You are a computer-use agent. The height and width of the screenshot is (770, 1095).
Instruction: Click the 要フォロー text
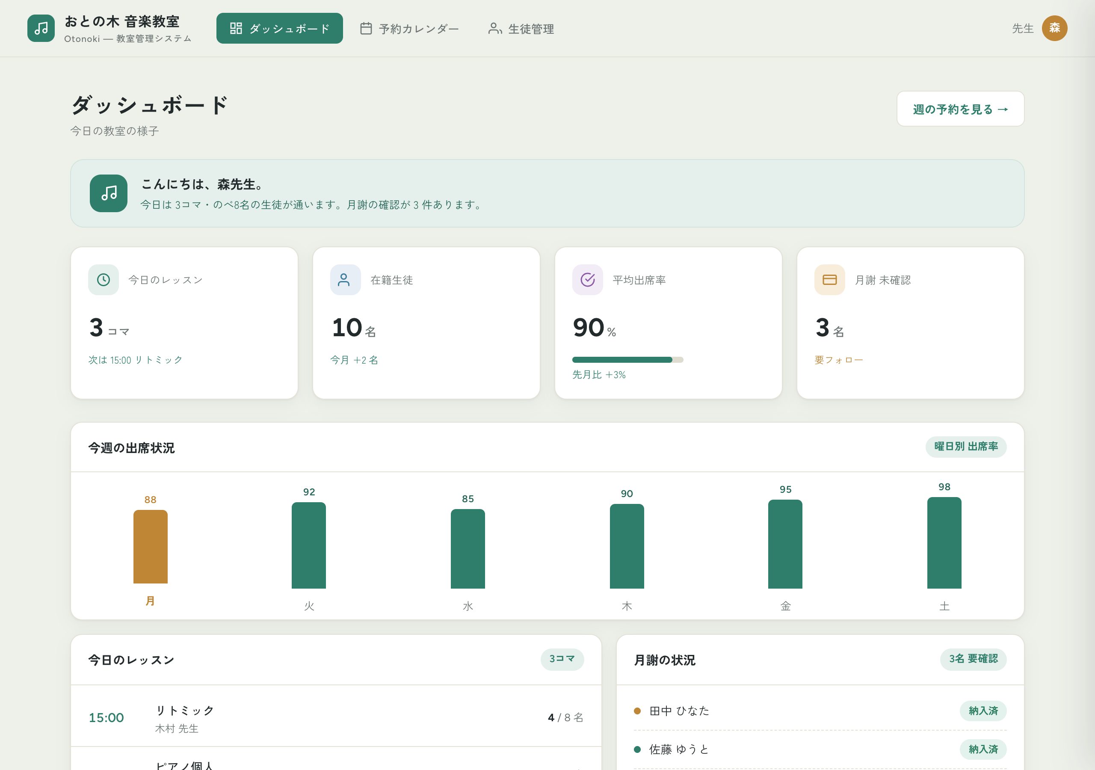click(838, 360)
